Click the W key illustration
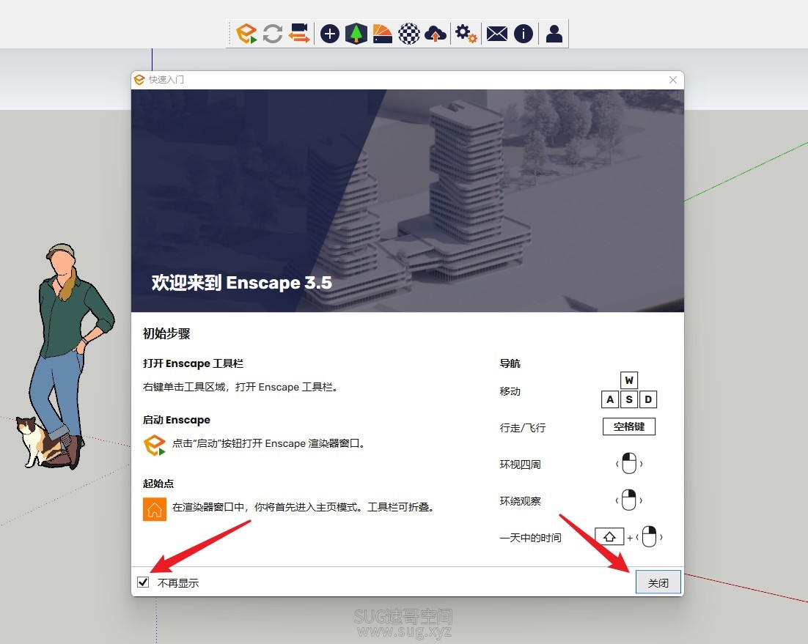This screenshot has height=644, width=808. (x=629, y=380)
